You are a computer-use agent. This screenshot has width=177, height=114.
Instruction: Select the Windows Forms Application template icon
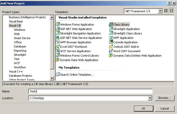pos(58,24)
